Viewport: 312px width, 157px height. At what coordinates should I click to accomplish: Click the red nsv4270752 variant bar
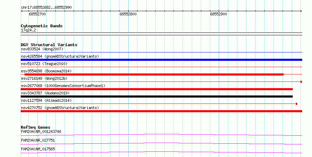(161, 111)
